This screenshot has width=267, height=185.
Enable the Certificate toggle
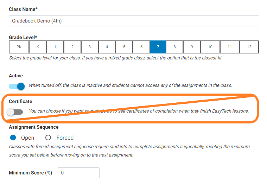click(x=15, y=112)
